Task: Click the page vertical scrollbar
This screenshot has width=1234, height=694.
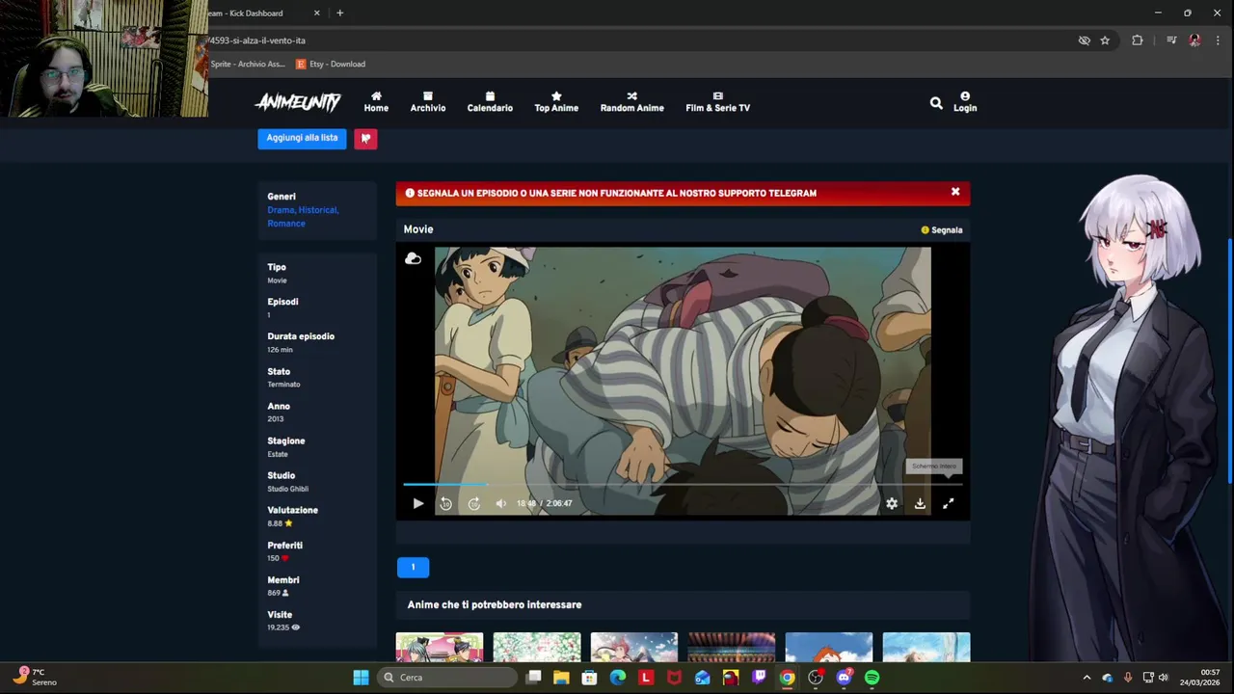Action: [1229, 361]
